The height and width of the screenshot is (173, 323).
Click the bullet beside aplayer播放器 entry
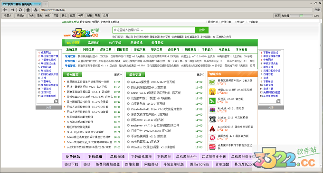(128, 82)
